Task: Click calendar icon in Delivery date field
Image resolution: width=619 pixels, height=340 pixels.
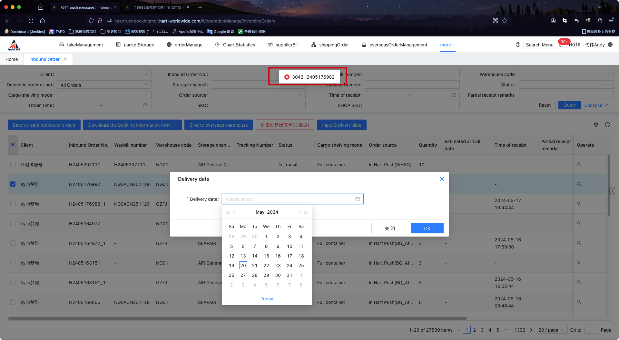Action: [x=358, y=199]
